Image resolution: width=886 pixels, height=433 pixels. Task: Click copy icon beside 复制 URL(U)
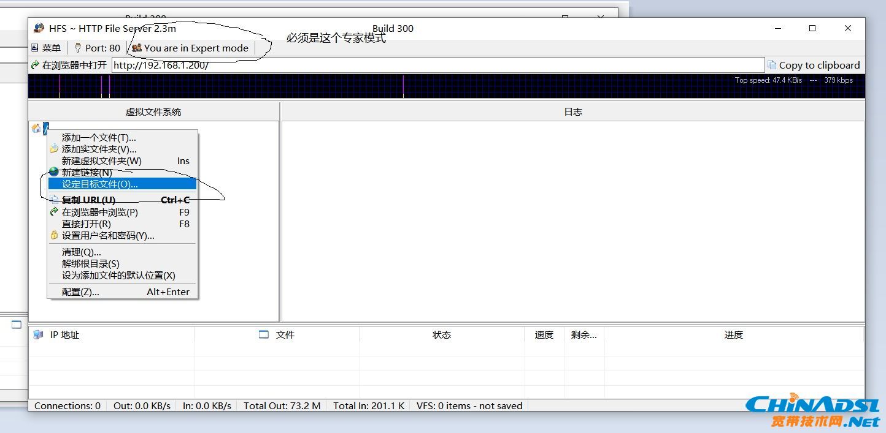54,200
